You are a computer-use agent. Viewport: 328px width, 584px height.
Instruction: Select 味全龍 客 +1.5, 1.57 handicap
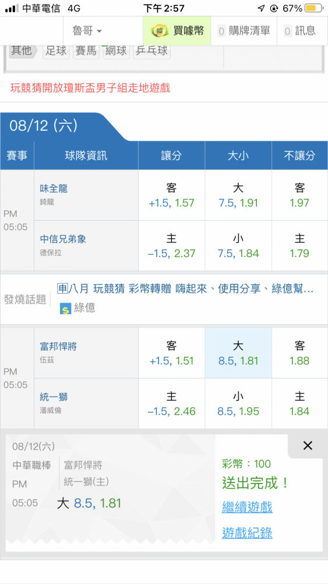tap(171, 195)
